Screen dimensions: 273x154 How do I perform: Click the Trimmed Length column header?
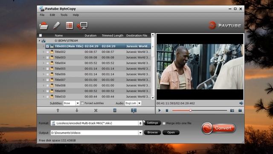click(x=113, y=36)
